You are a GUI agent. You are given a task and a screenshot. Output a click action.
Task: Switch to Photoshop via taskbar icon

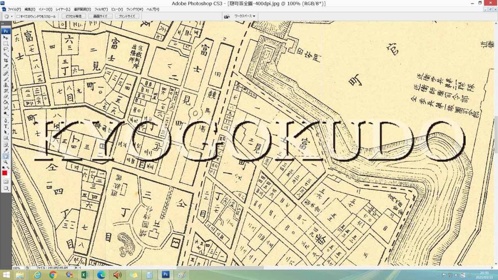[x=166, y=275]
